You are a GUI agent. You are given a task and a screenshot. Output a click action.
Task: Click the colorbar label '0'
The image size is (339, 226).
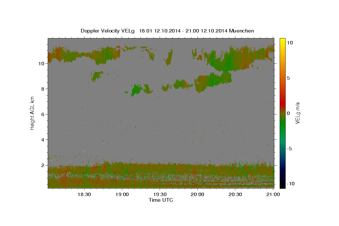[x=288, y=113]
